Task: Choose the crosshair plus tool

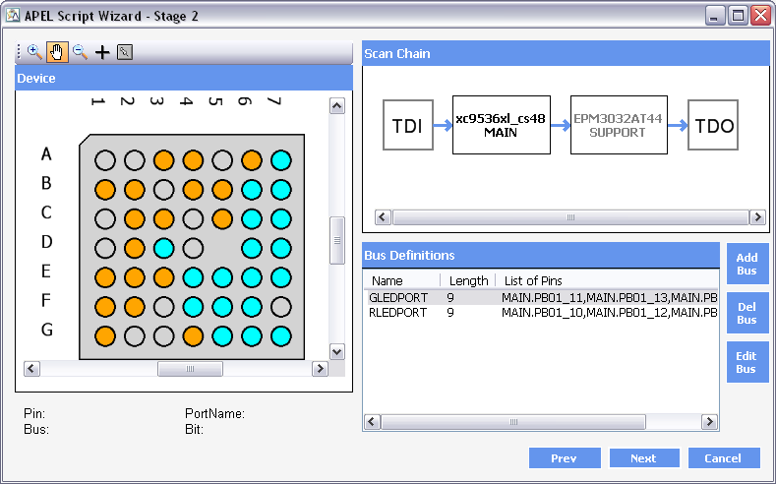Action: tap(102, 52)
